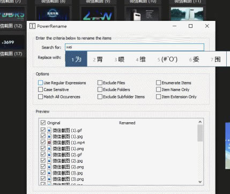Click the image icon for 微信截图 (2).jpg
The width and height of the screenshot is (230, 194).
coord(49,161)
